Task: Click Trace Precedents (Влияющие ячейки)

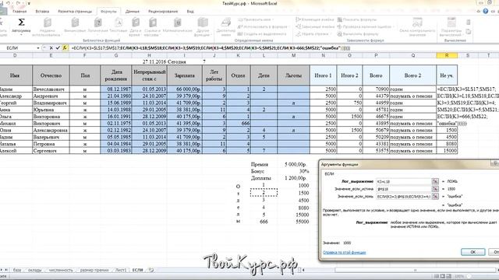Action: 315,19
